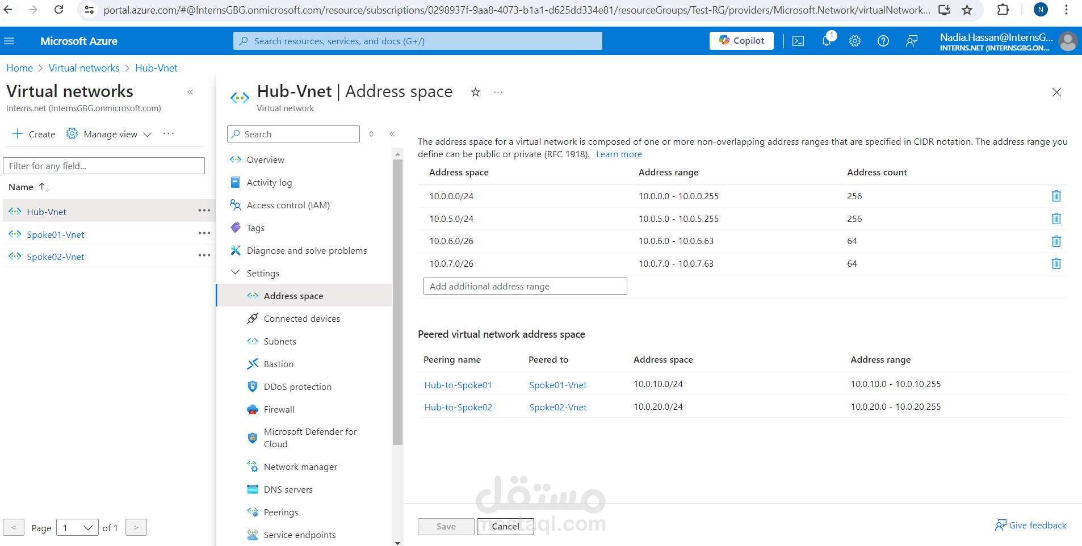The width and height of the screenshot is (1082, 546).
Task: Collapse the Settings menu group
Action: [x=235, y=273]
